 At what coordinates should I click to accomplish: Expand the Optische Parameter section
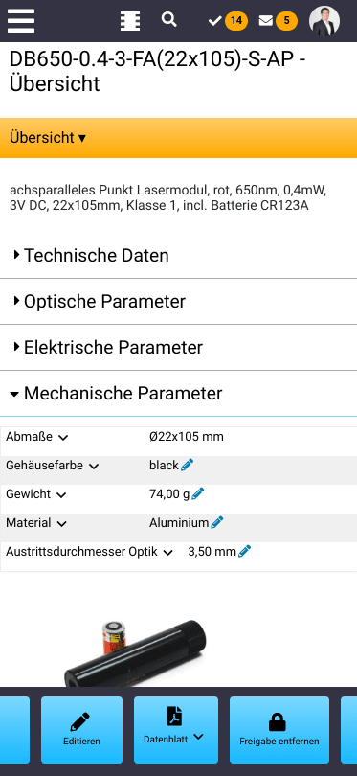pos(178,302)
